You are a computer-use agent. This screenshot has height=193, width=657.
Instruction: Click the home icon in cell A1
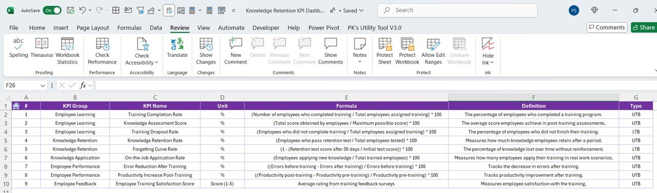(16, 106)
